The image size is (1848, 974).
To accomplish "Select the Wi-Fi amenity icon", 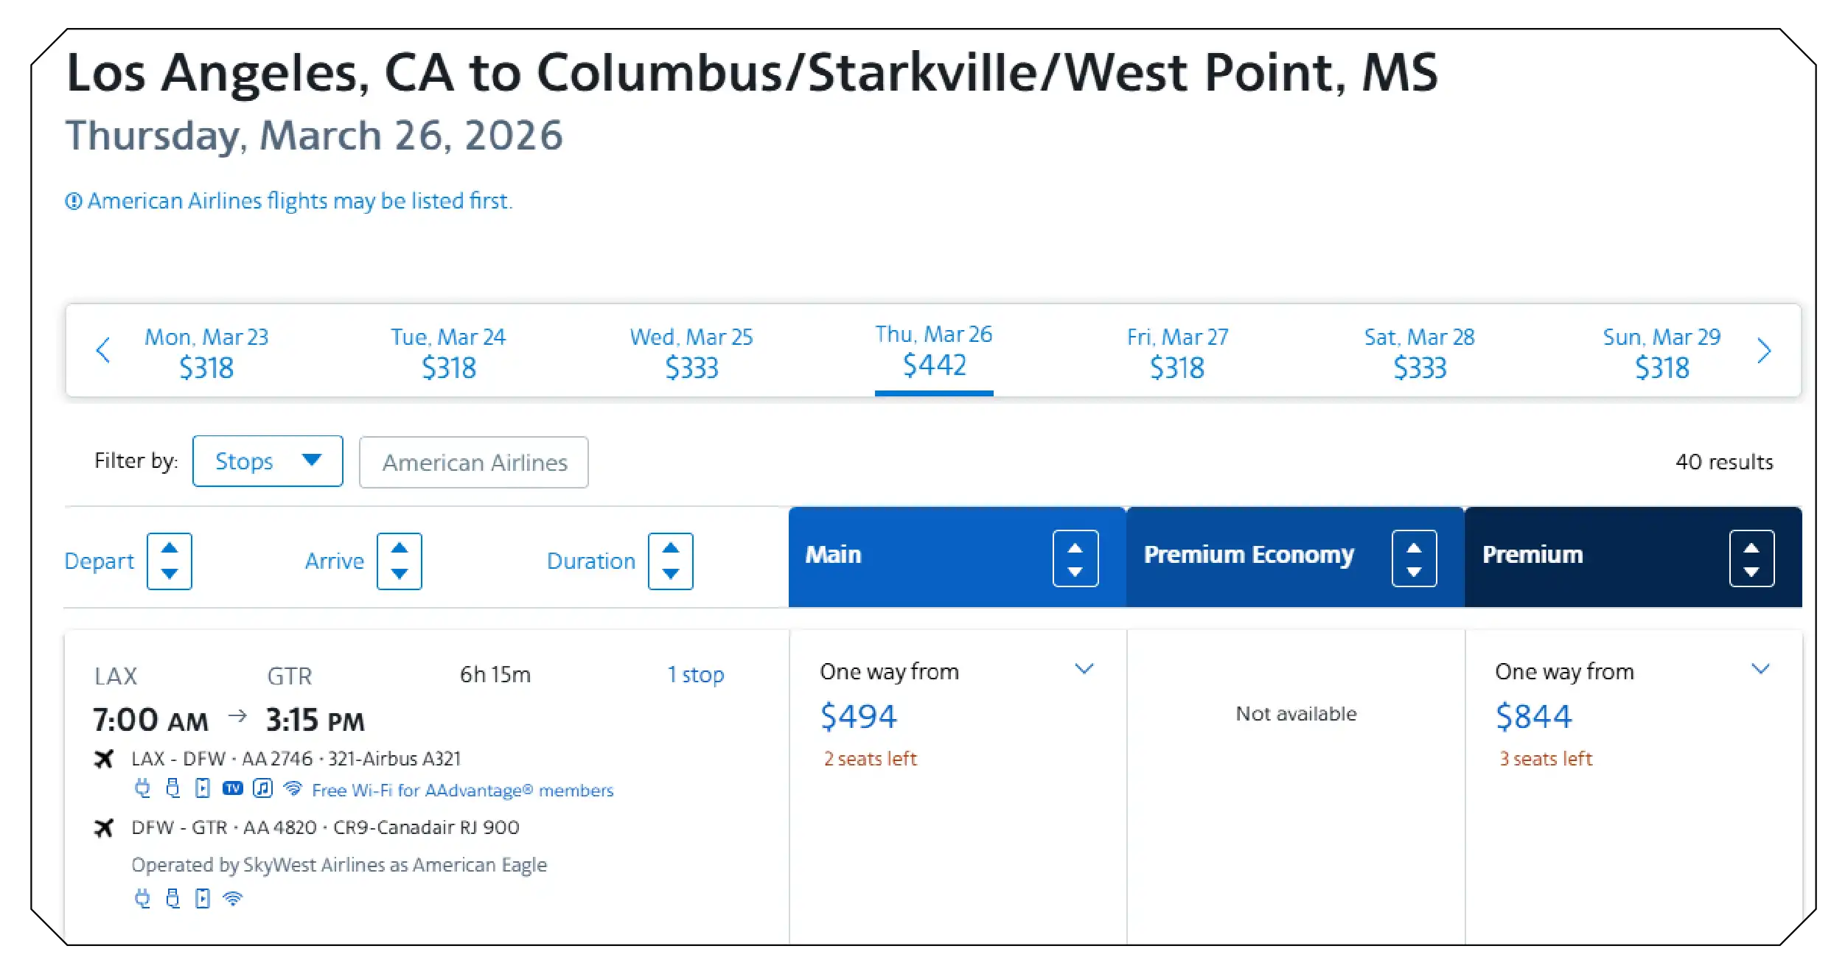I will pyautogui.click(x=293, y=791).
